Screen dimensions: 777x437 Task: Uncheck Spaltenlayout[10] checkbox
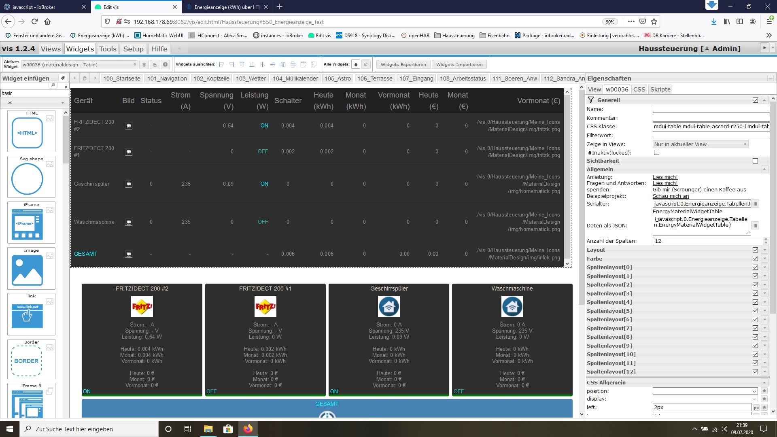click(755, 354)
